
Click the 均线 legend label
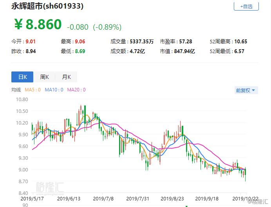click(16, 89)
